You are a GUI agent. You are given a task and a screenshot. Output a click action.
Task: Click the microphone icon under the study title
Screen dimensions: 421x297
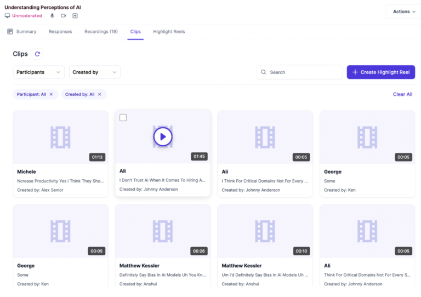coord(53,16)
